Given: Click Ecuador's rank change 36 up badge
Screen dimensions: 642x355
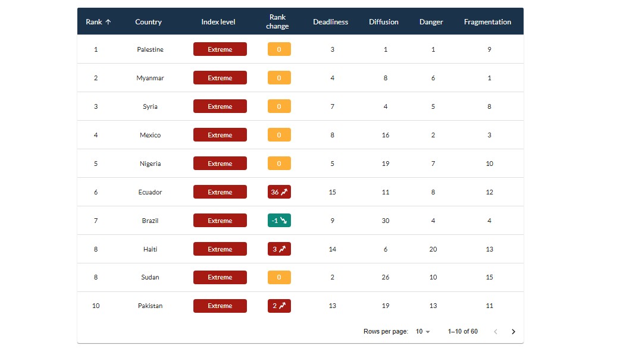Looking at the screenshot, I should (279, 192).
